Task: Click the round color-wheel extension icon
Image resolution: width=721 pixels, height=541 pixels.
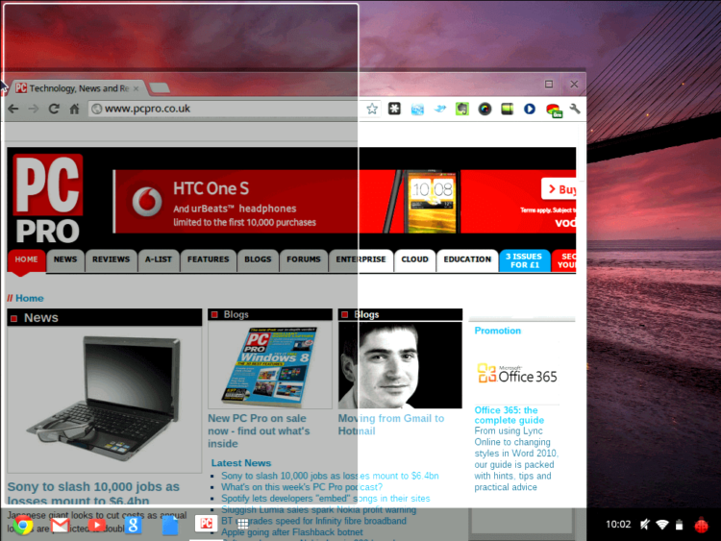Action: [x=485, y=109]
